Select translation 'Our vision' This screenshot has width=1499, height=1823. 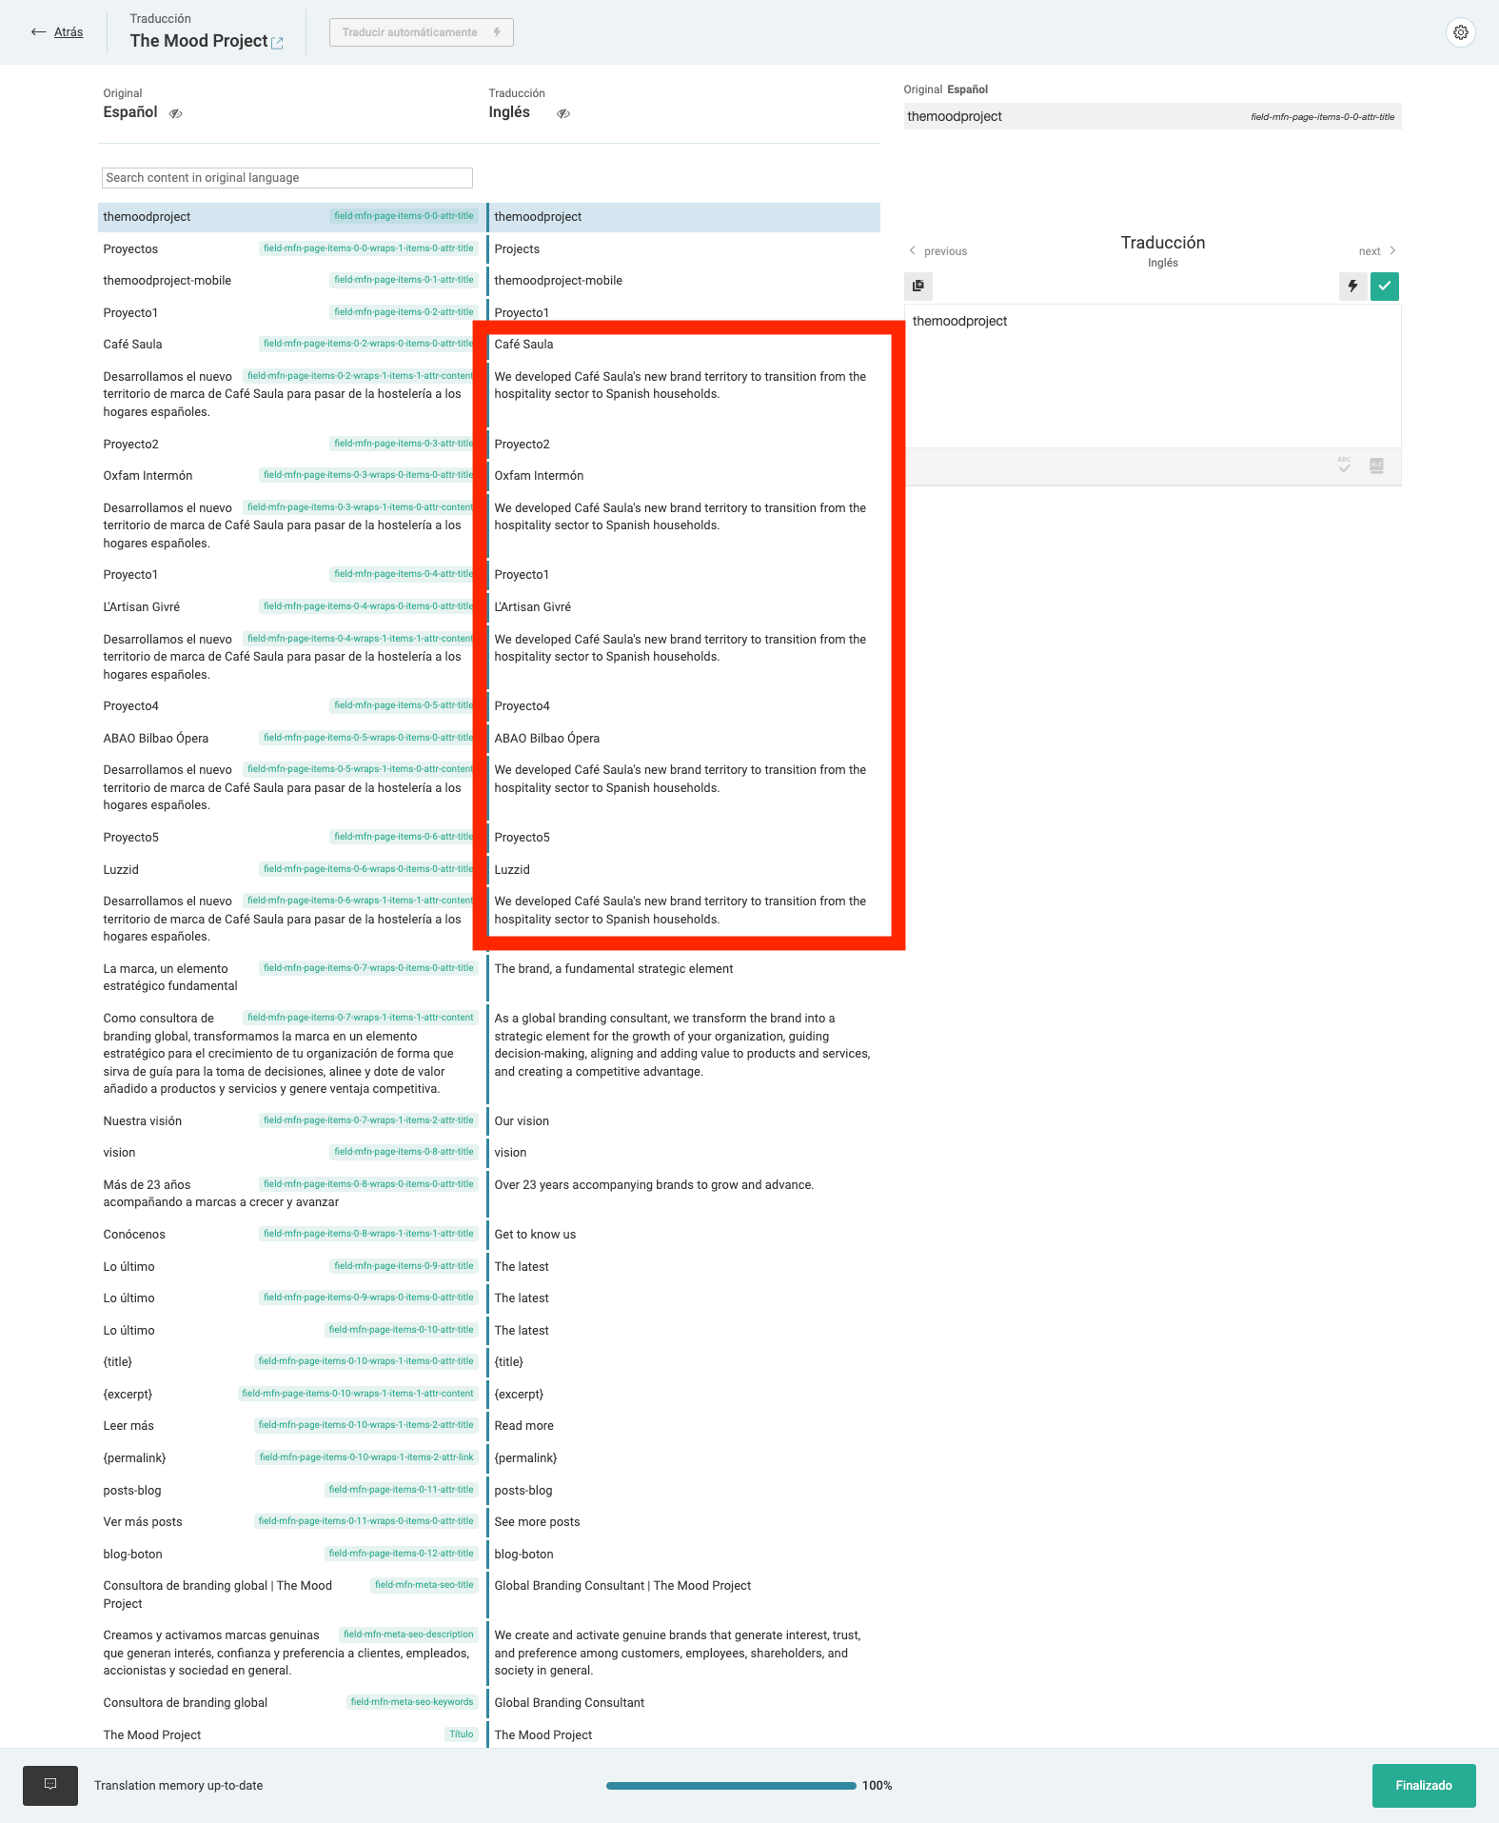(683, 1121)
